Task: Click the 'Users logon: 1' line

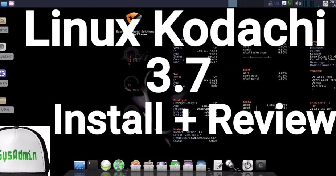Action: [320, 62]
